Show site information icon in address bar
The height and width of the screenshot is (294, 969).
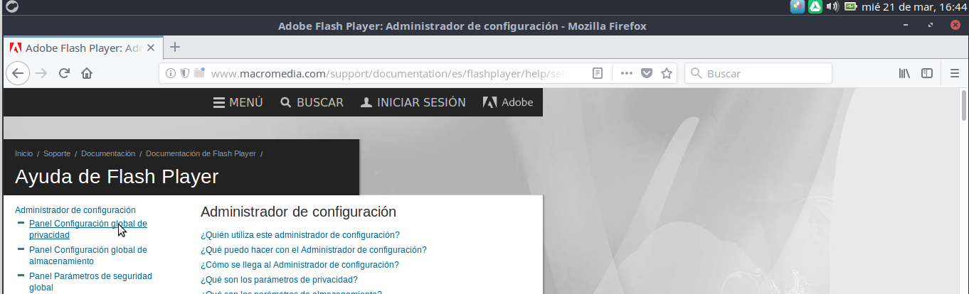[171, 73]
